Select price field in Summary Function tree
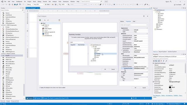 (x=97, y=57)
